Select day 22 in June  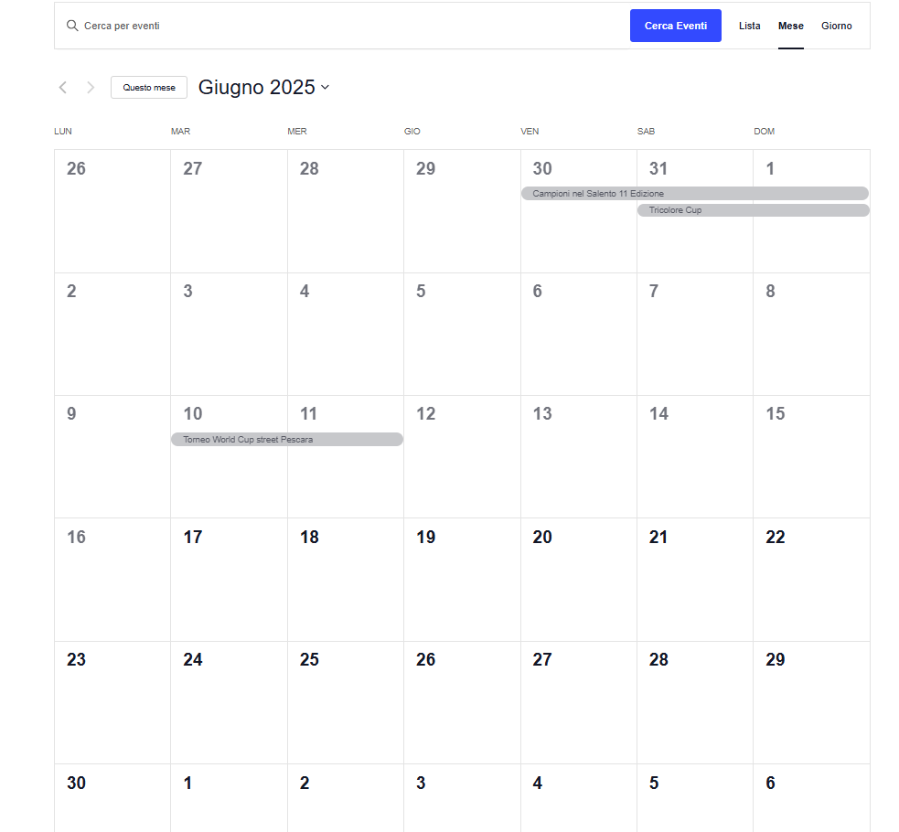(776, 537)
